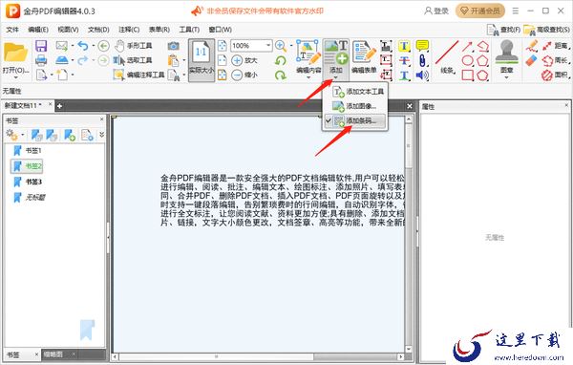Image resolution: width=573 pixels, height=365 pixels.
Task: Click the Undo arrow icon
Action: [x=83, y=46]
